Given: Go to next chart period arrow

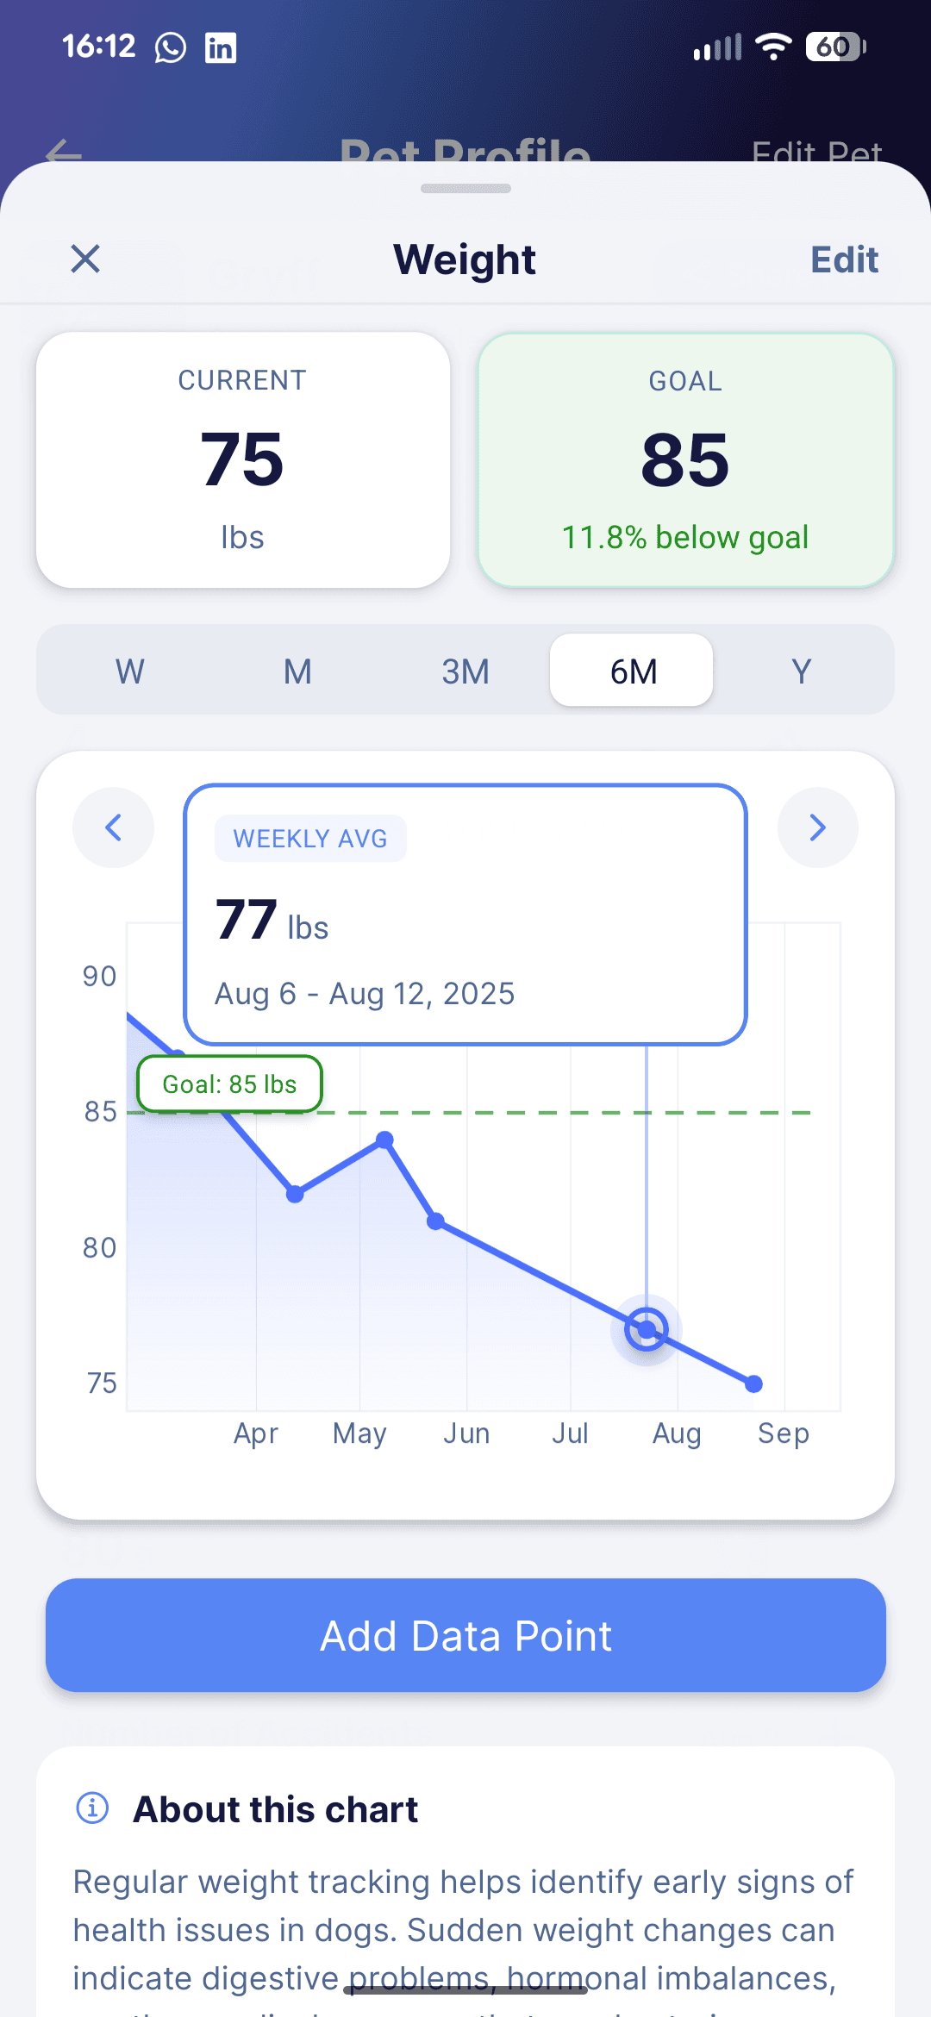Looking at the screenshot, I should (817, 827).
